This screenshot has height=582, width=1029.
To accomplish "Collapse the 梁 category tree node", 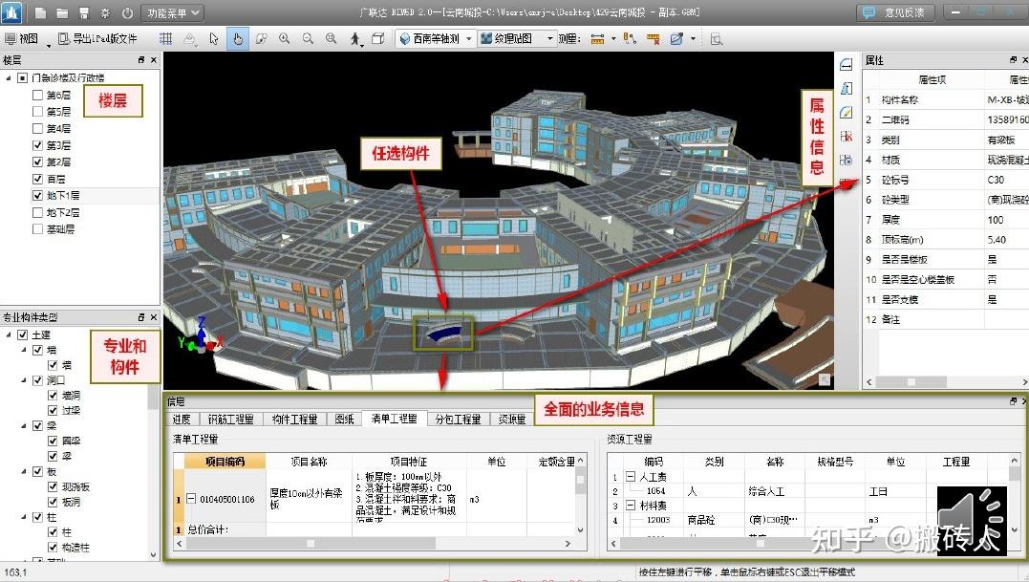I will [x=24, y=425].
